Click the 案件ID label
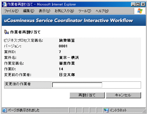Viewport: 148px width, 115px height. [x=10, y=52]
